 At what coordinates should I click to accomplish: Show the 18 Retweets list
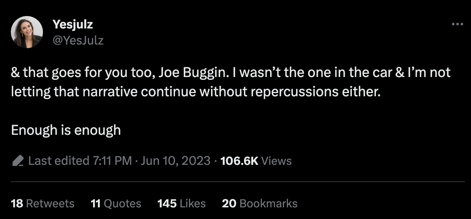click(43, 203)
